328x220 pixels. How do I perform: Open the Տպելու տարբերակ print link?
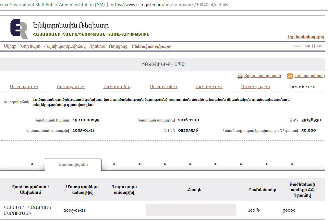click(x=262, y=75)
